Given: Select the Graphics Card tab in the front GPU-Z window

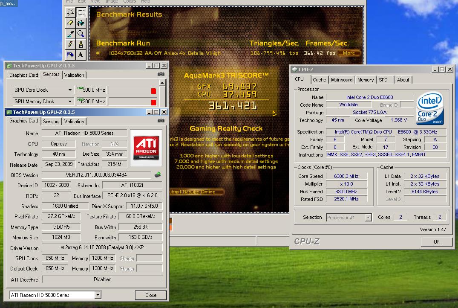Looking at the screenshot, I should 24,120.
